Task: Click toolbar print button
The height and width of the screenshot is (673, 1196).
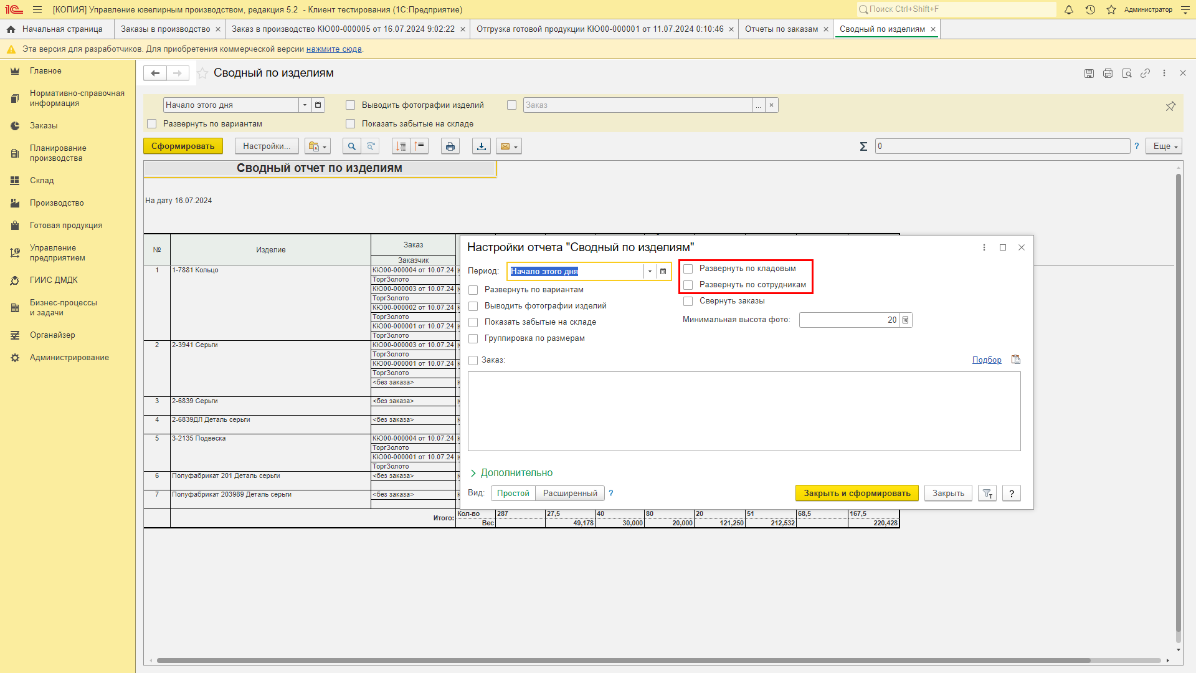Action: coord(450,146)
